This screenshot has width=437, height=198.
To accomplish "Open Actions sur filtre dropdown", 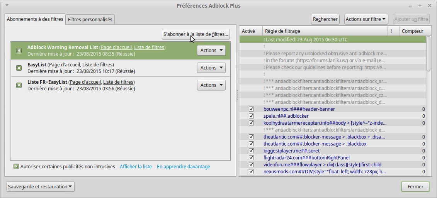I will 367,19.
